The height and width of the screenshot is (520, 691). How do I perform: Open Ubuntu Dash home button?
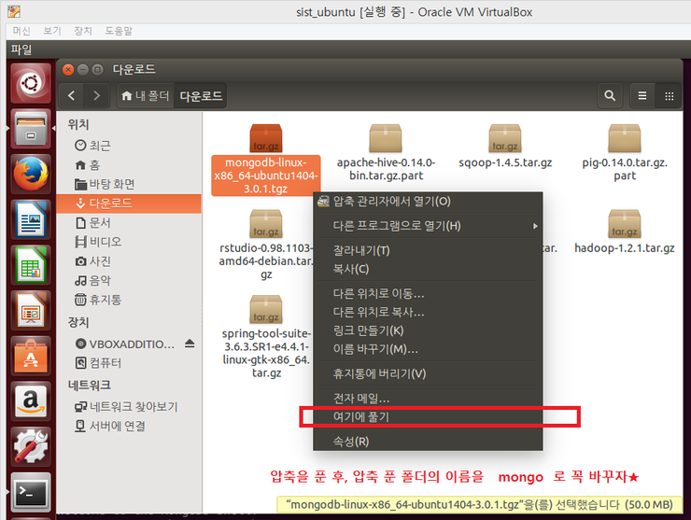30,84
